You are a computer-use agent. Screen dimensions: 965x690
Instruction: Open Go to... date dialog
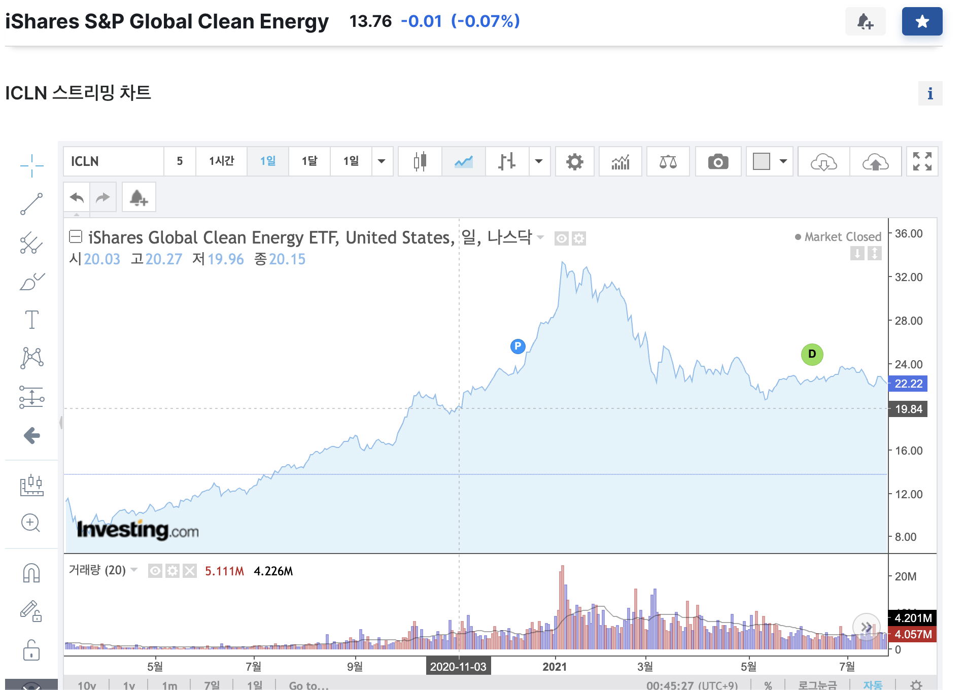click(x=308, y=685)
